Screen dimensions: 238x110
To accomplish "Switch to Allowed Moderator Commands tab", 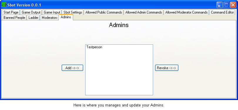I will (x=186, y=12).
